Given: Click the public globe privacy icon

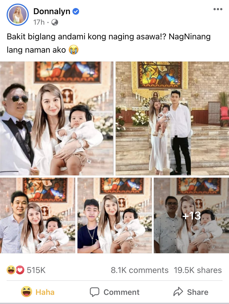Looking at the screenshot, I should coord(55,22).
